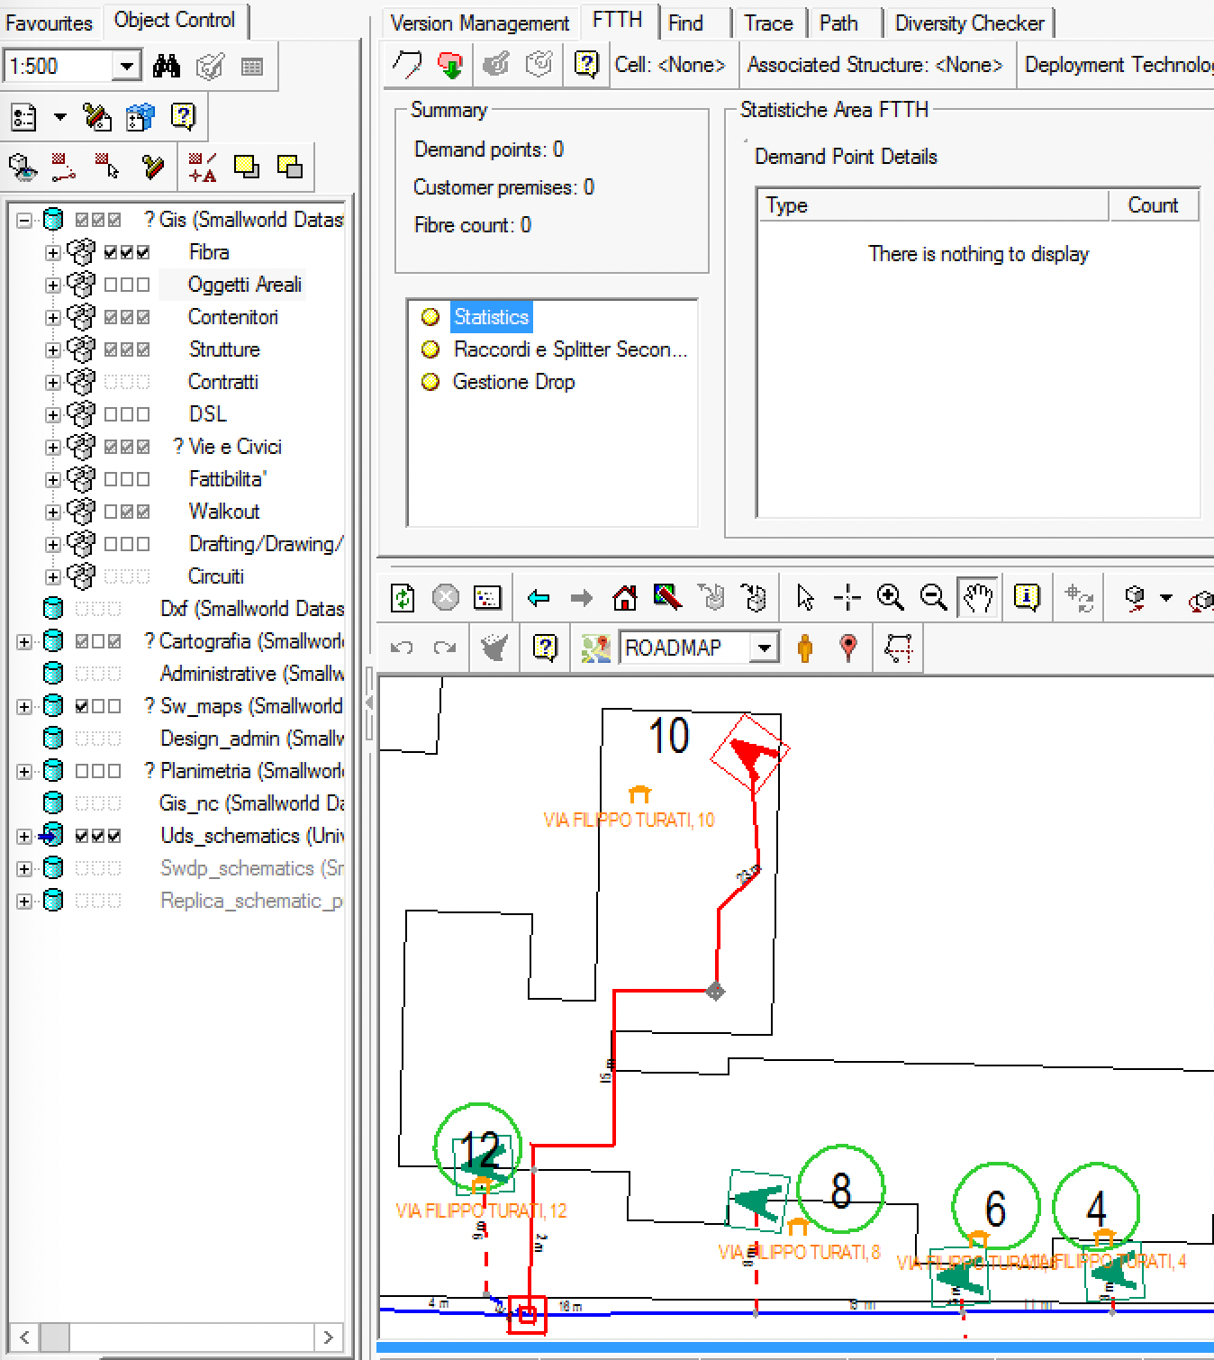This screenshot has height=1360, width=1214.
Task: Expand the Cartografia dataset node
Action: 24,641
